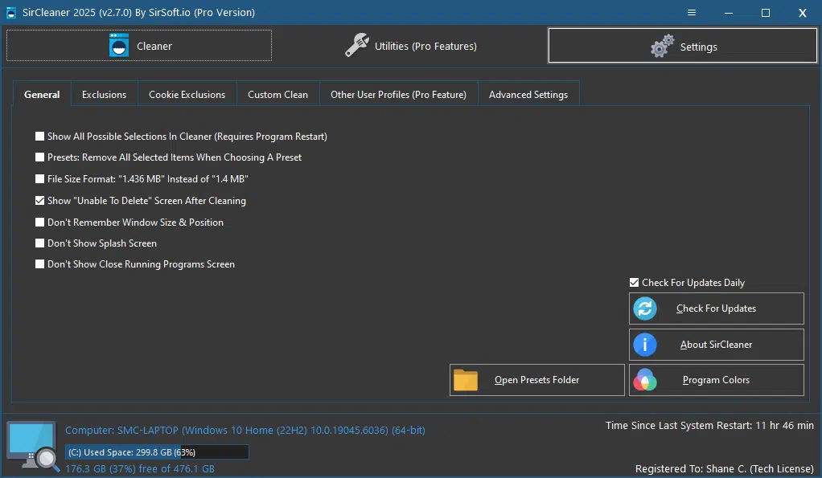Image resolution: width=822 pixels, height=478 pixels.
Task: Click the yellow presets folder icon
Action: pyautogui.click(x=466, y=380)
